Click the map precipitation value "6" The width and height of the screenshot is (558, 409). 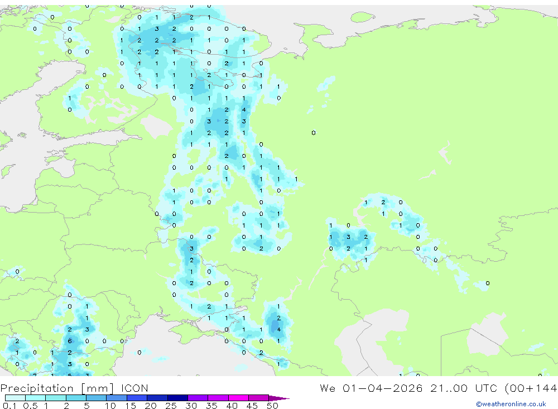pyautogui.click(x=70, y=341)
